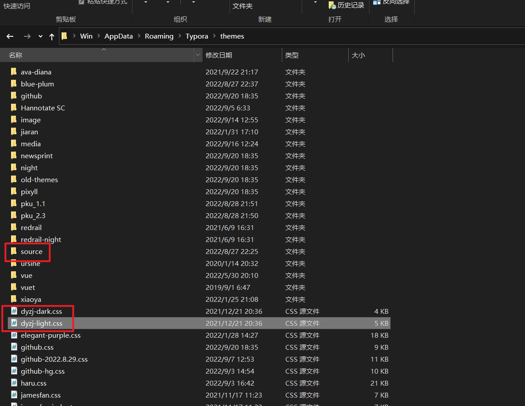Click the jamesfan.css file icon
The image size is (525, 406).
(x=14, y=395)
